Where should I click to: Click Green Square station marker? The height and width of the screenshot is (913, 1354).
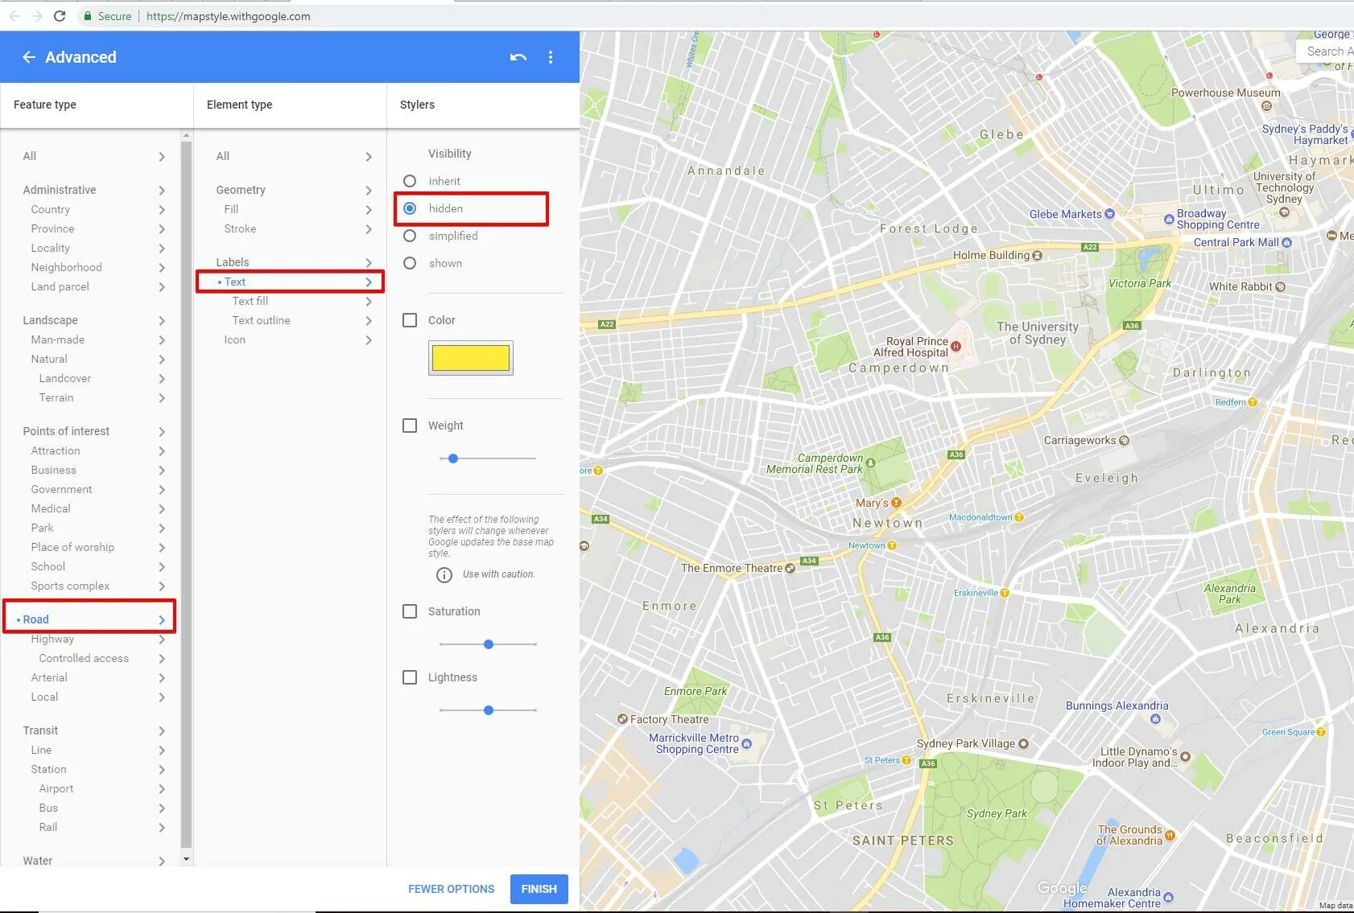coord(1321,732)
